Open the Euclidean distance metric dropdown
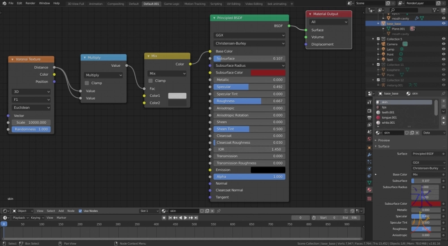Image resolution: width=448 pixels, height=246 pixels. click(x=31, y=108)
